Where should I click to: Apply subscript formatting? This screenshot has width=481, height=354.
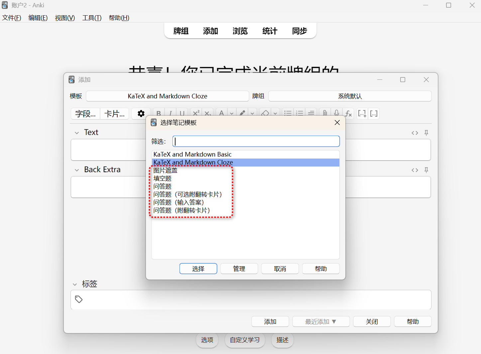click(x=208, y=113)
